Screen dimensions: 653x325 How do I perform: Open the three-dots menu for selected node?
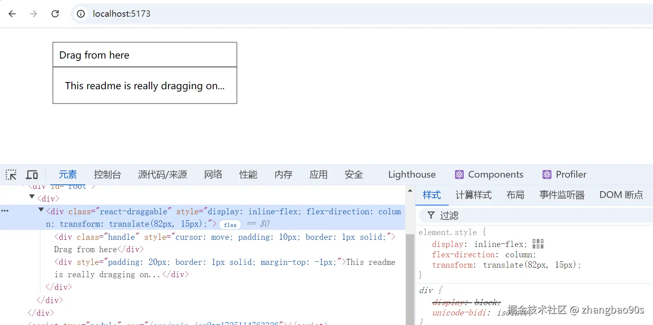(x=5, y=211)
